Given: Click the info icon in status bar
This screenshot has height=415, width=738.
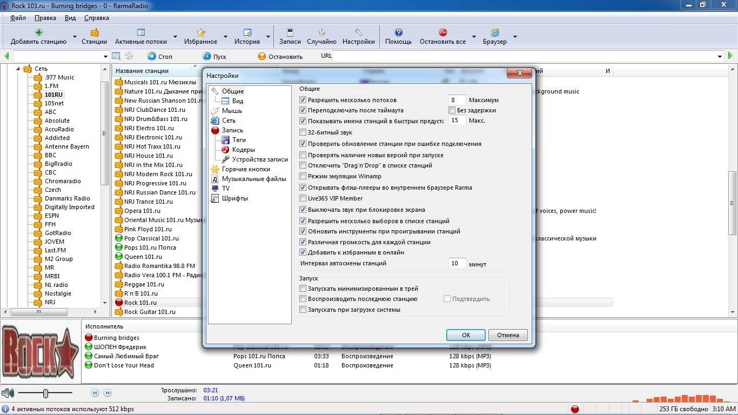Looking at the screenshot, I should click(5, 409).
